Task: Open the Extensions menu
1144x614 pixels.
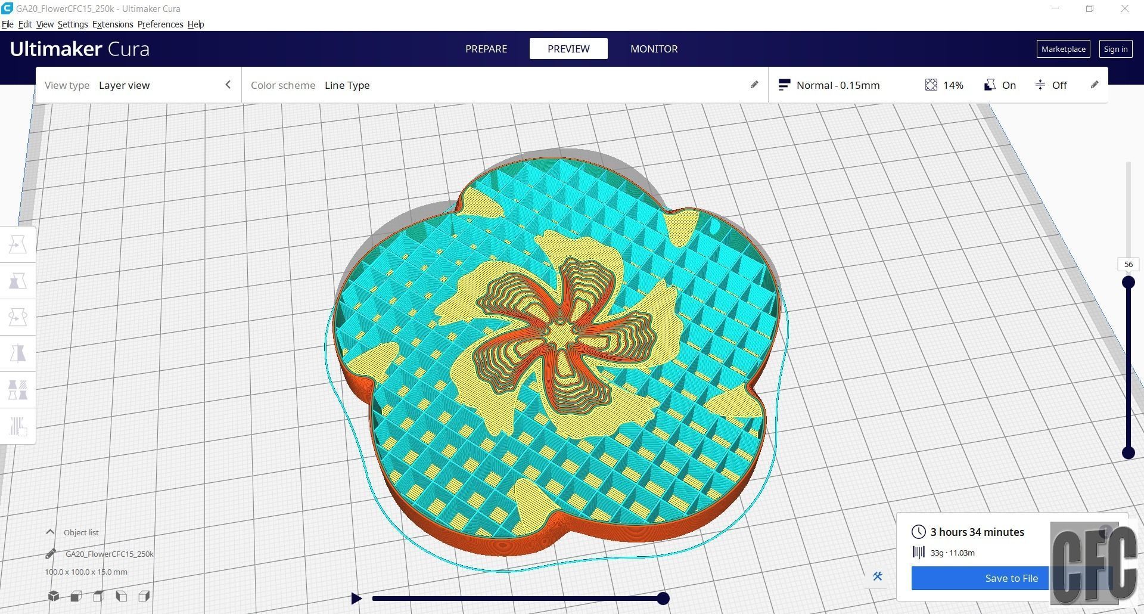Action: tap(113, 24)
